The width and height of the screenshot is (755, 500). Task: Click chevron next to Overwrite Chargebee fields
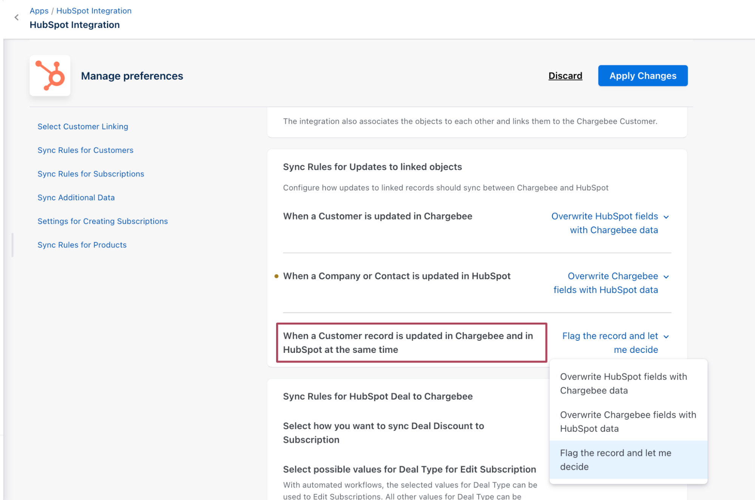click(666, 277)
